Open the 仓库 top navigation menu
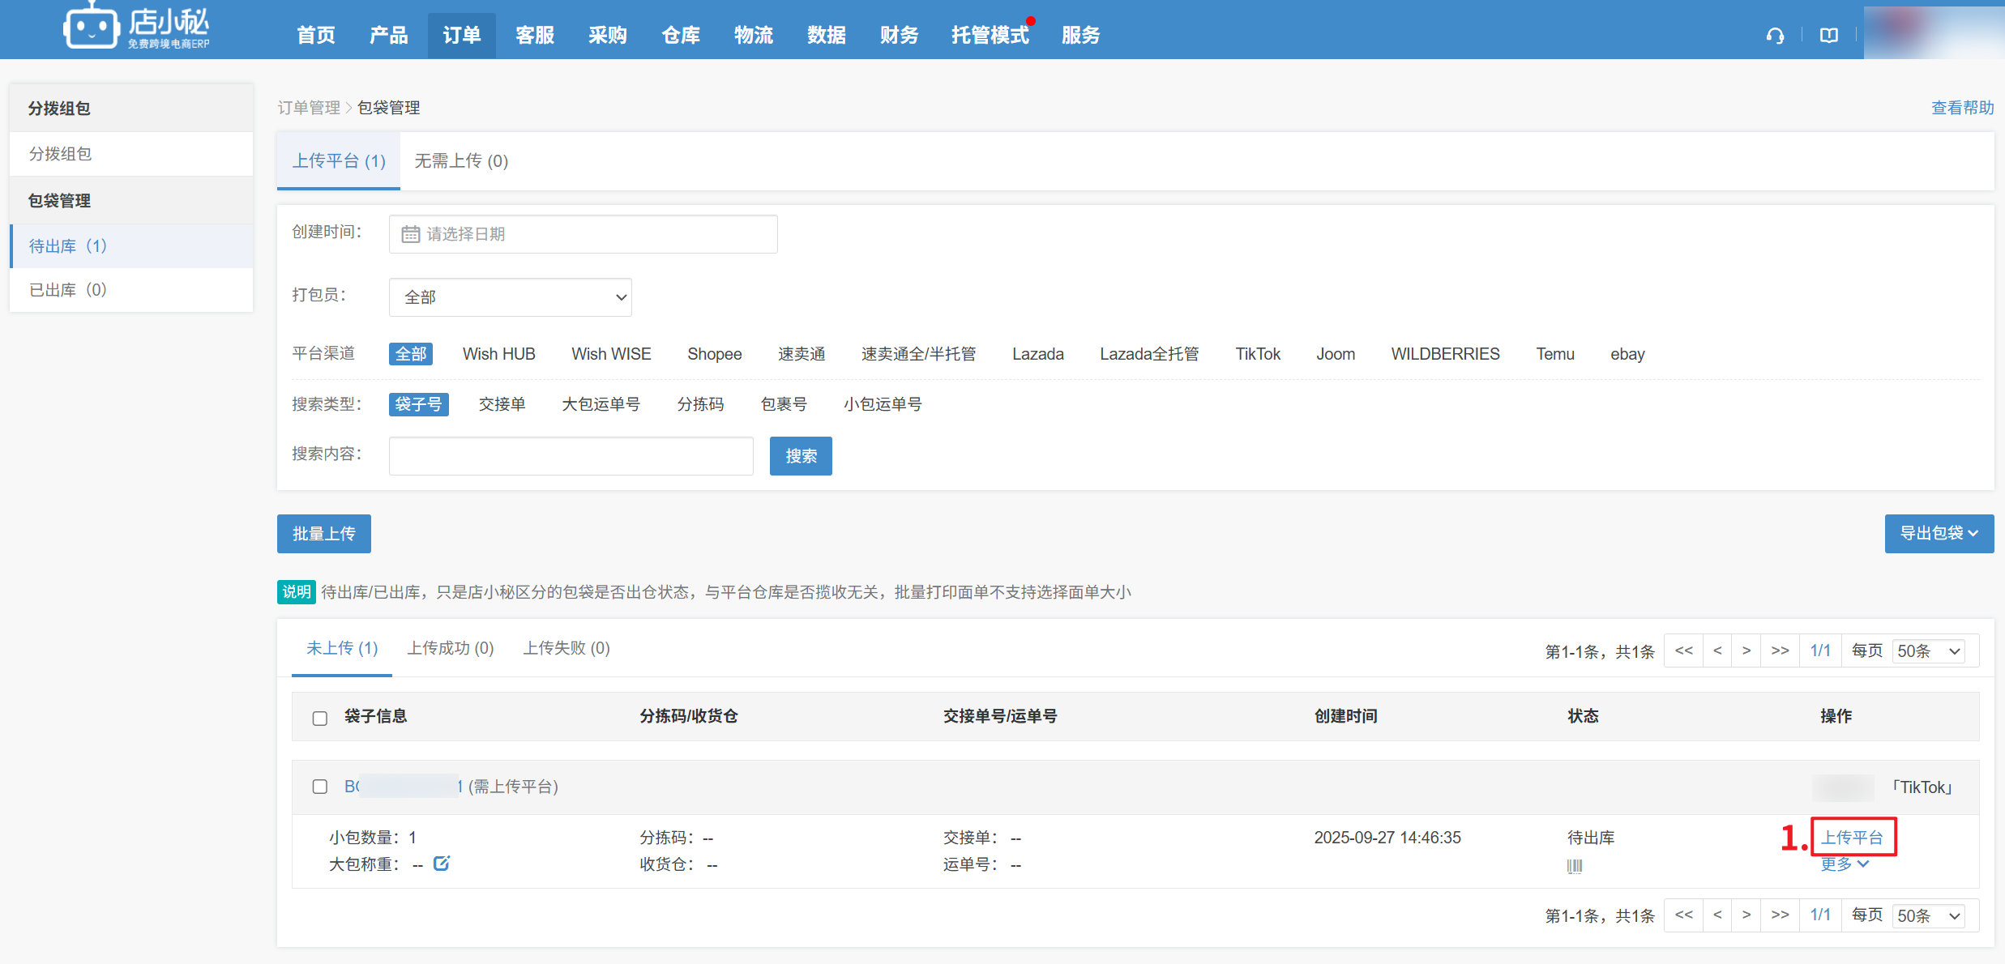2005x964 pixels. 680,36
